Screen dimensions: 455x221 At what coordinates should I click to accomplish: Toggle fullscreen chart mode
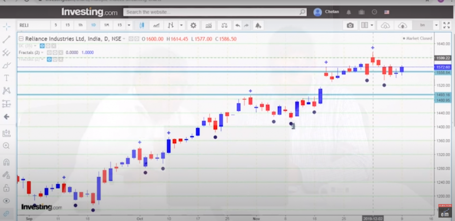point(447,25)
